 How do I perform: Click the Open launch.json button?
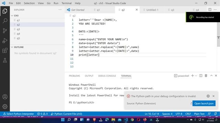click(x=204, y=103)
